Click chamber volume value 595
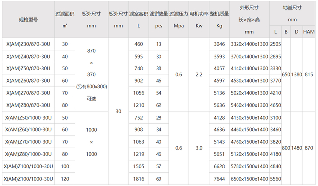The image size is (318, 186). [x=139, y=56]
